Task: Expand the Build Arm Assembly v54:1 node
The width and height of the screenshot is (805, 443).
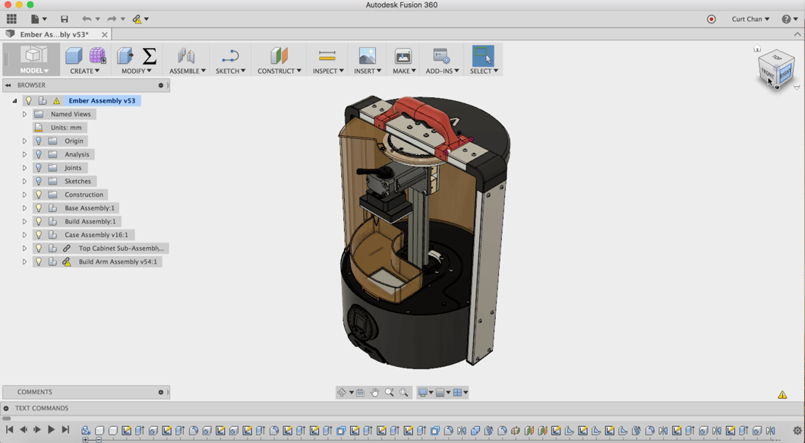Action: click(24, 262)
